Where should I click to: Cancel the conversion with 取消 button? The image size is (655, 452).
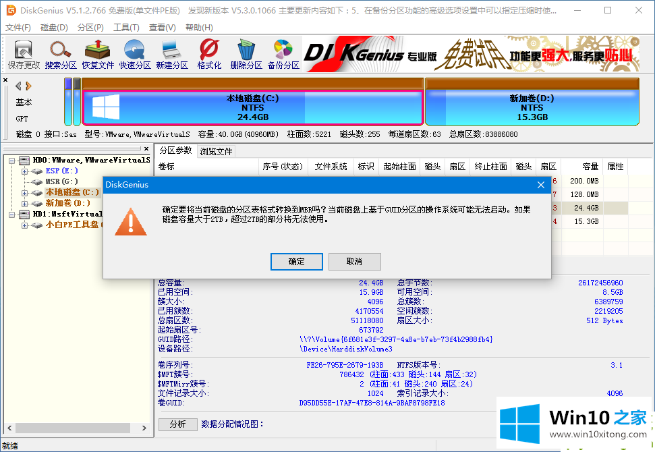[354, 262]
